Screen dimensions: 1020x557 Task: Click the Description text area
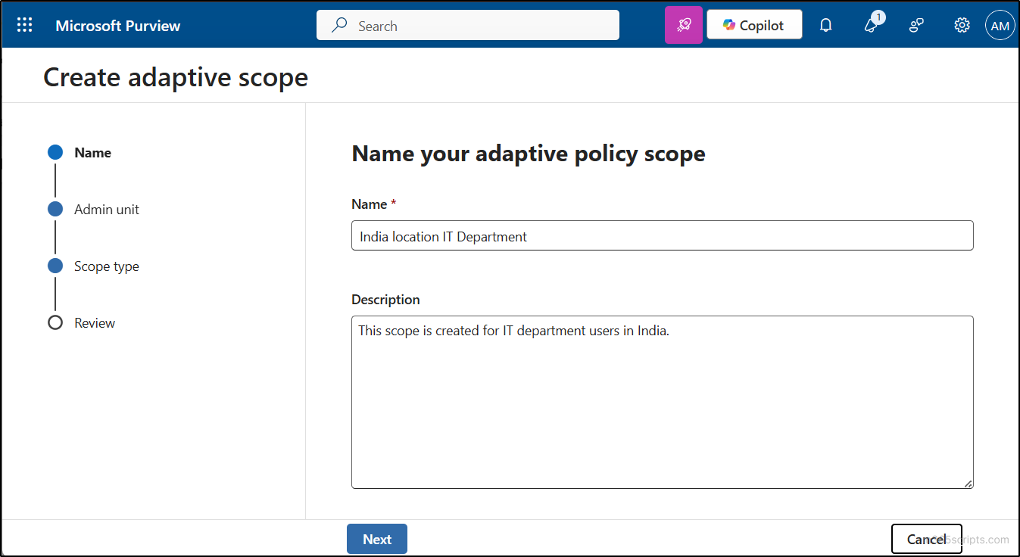(663, 402)
